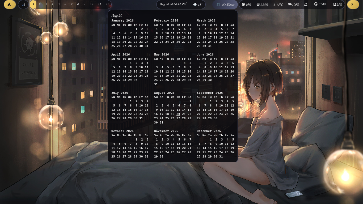Select day 31 in October 2026
The image size is (363, 204).
coord(147,156)
